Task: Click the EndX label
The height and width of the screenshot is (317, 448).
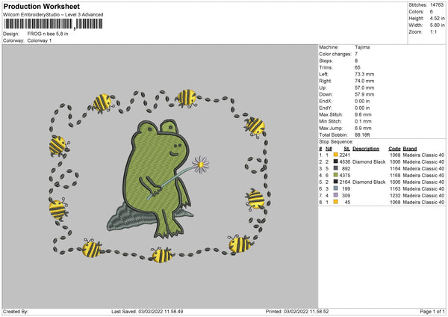Action: (x=326, y=101)
